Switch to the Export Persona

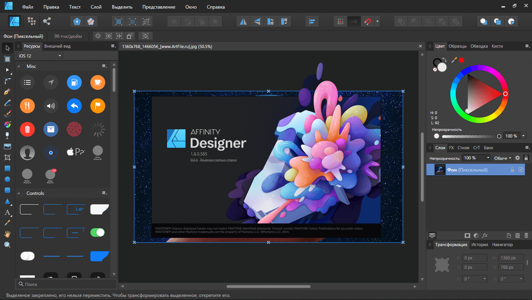[47, 21]
